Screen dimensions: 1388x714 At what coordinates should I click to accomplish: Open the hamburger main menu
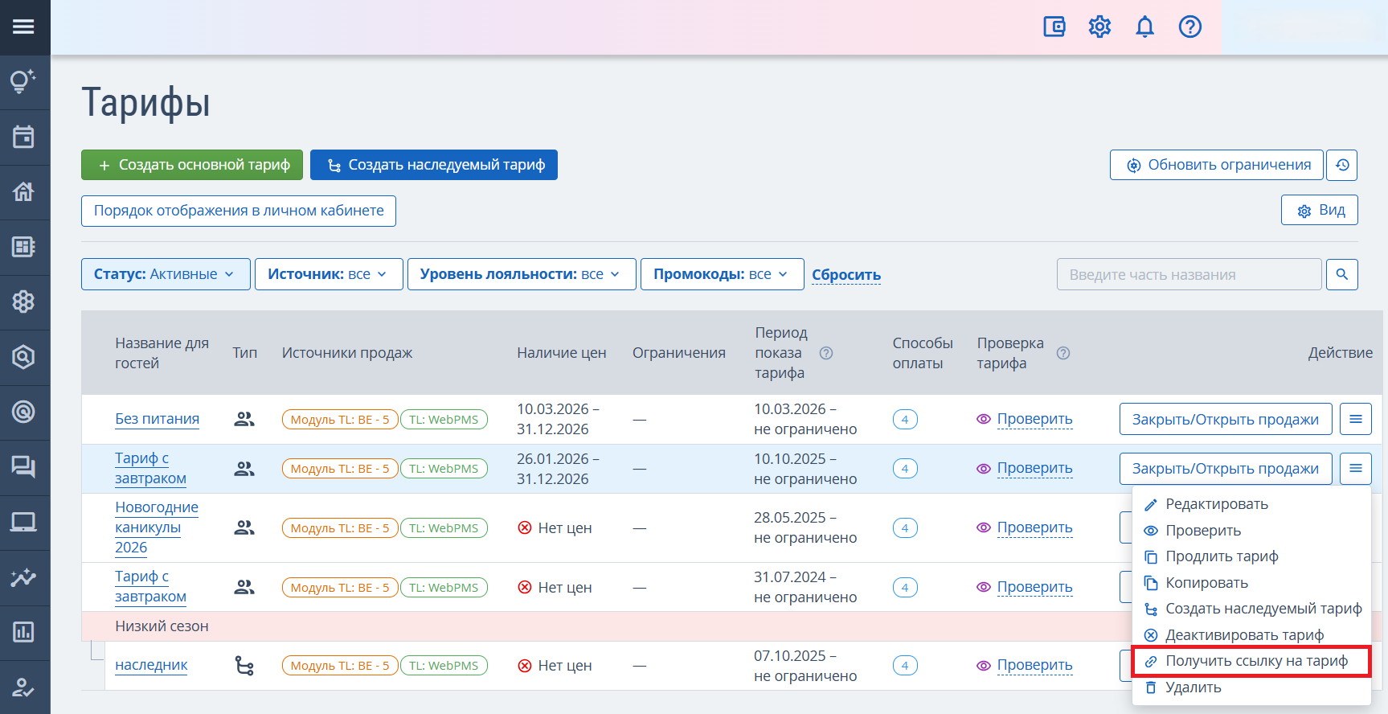tap(24, 27)
